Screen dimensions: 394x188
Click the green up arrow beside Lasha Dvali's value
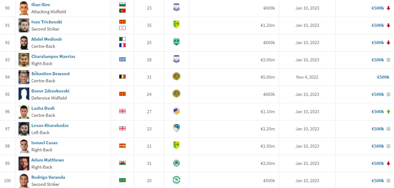[x=388, y=111]
